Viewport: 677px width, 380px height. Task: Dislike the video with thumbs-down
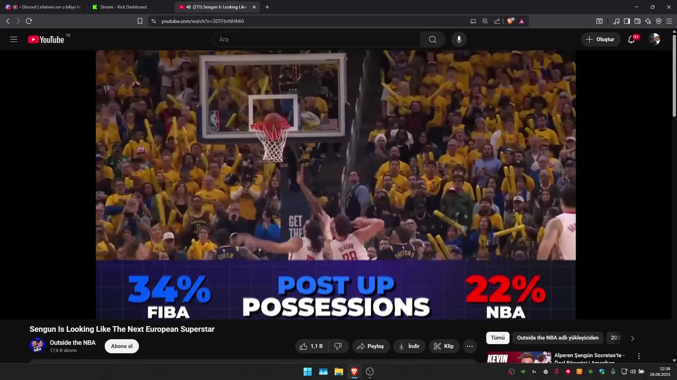pyautogui.click(x=338, y=346)
